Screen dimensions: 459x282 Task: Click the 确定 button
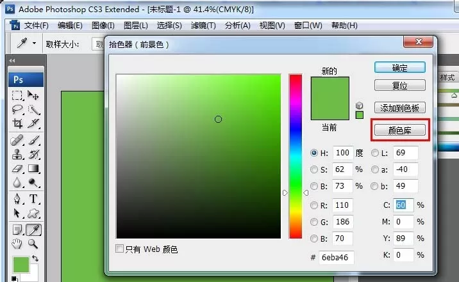coord(400,67)
